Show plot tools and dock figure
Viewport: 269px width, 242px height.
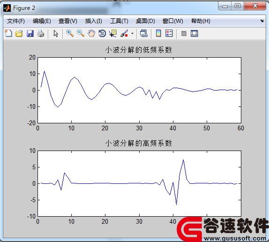tap(194, 33)
